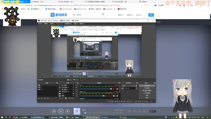Pop out the Controls dock
Image resolution: width=211 pixels, height=119 pixels.
click(x=155, y=83)
